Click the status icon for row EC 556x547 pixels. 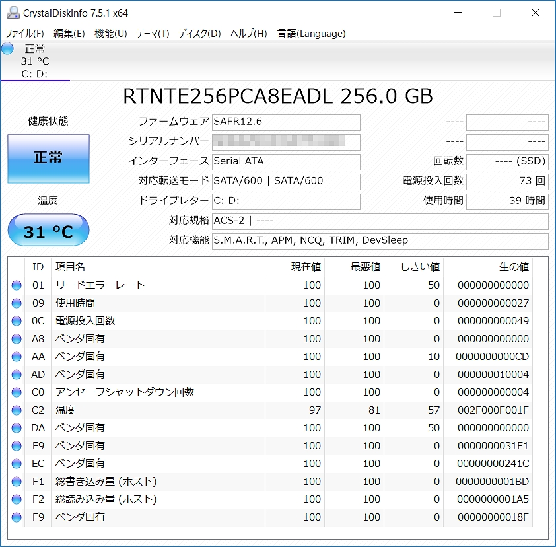[x=17, y=464]
